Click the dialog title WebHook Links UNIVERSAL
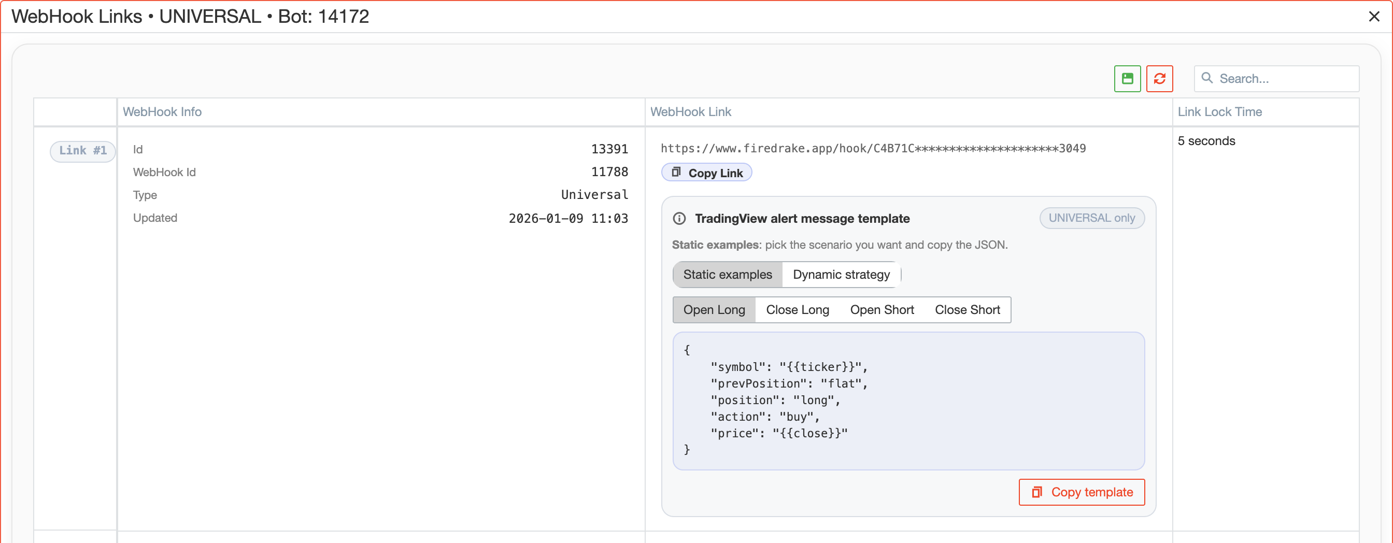This screenshot has width=1393, height=543. pyautogui.click(x=190, y=17)
